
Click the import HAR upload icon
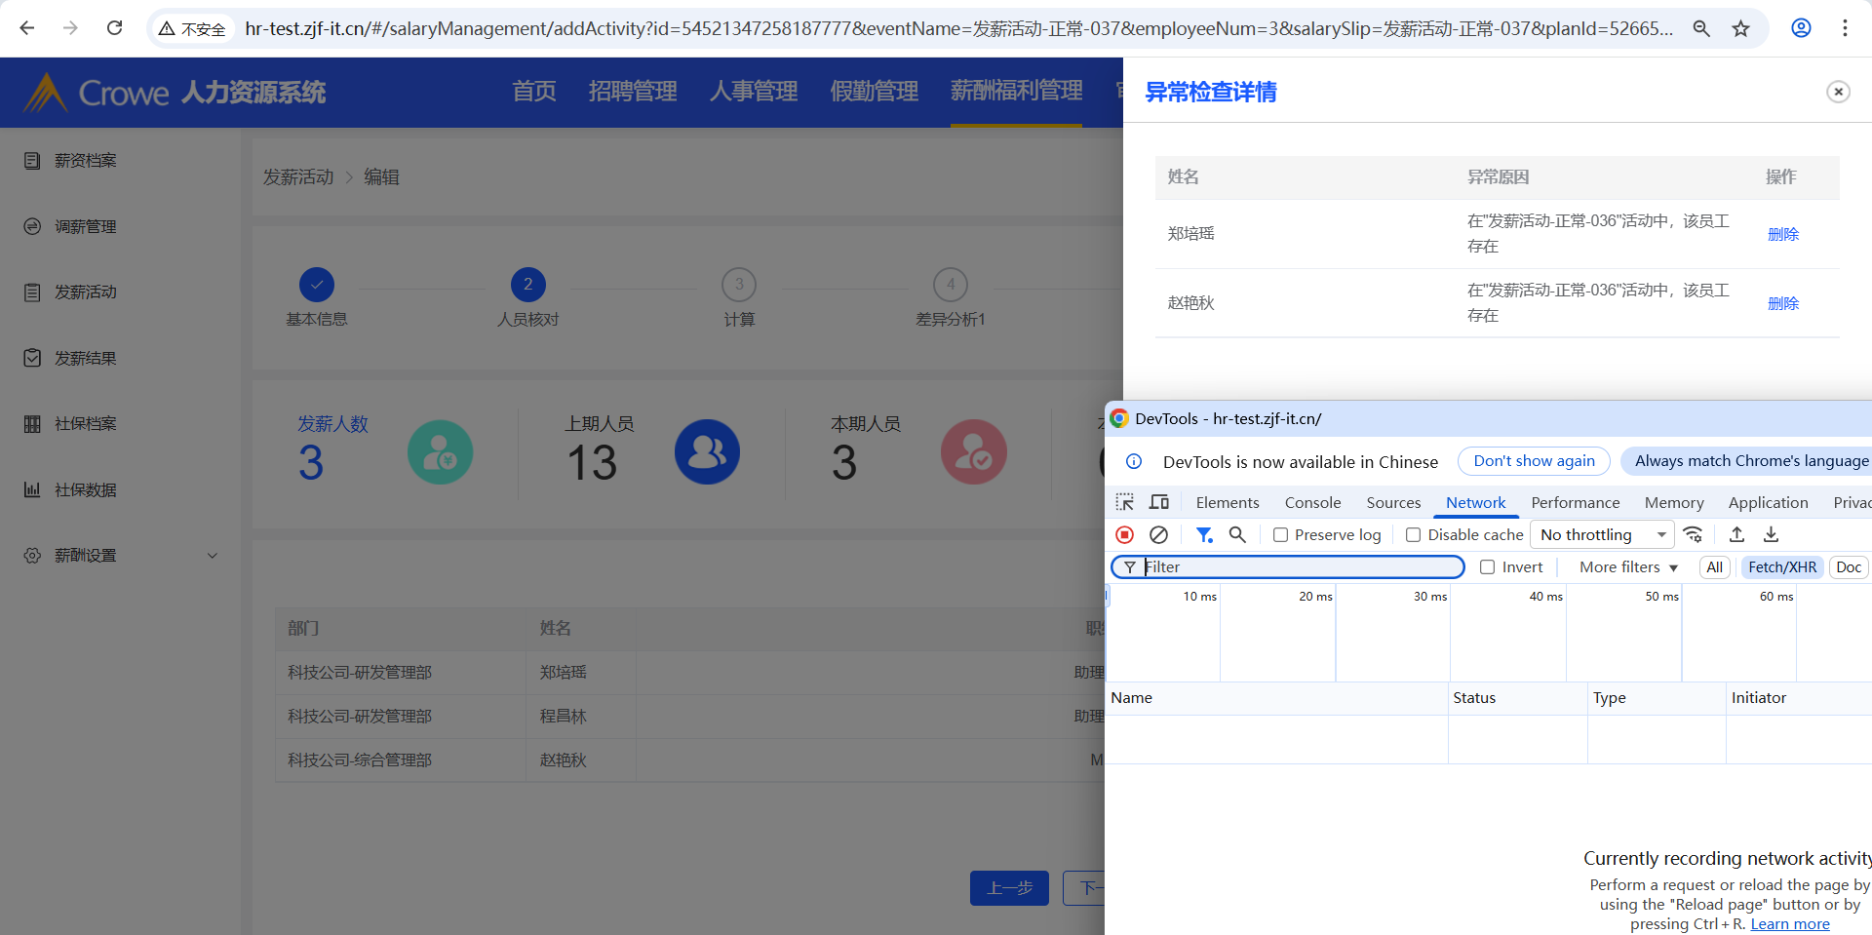[1736, 535]
